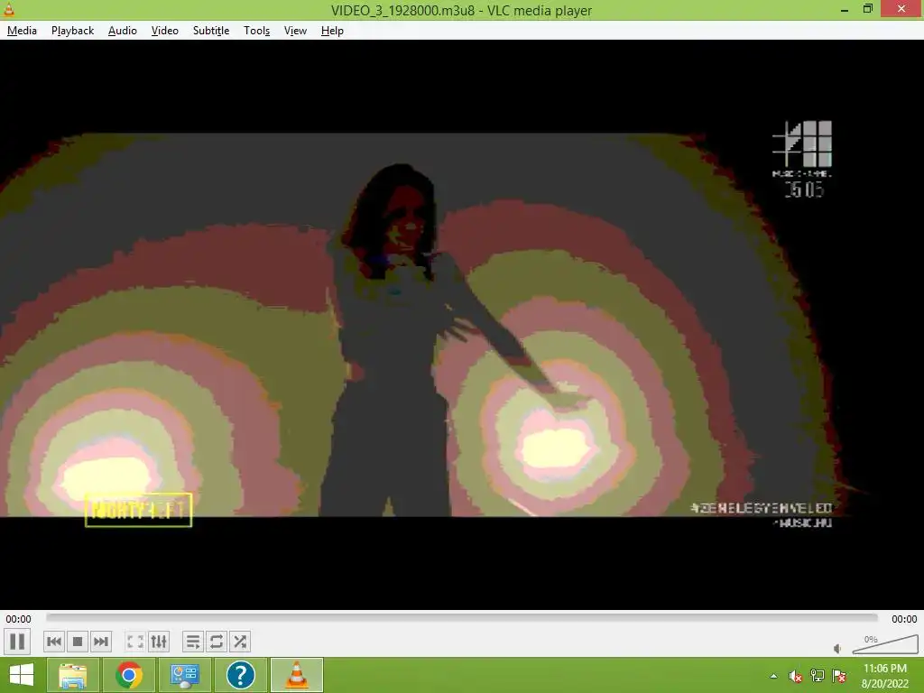Viewport: 924px width, 693px height.
Task: Toggle the remaining time label at right
Action: coord(904,619)
